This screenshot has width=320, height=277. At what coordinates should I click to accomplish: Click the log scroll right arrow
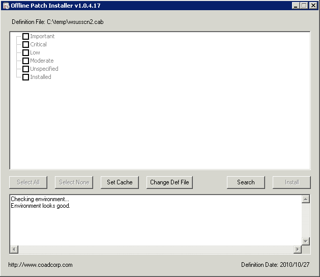(298, 250)
